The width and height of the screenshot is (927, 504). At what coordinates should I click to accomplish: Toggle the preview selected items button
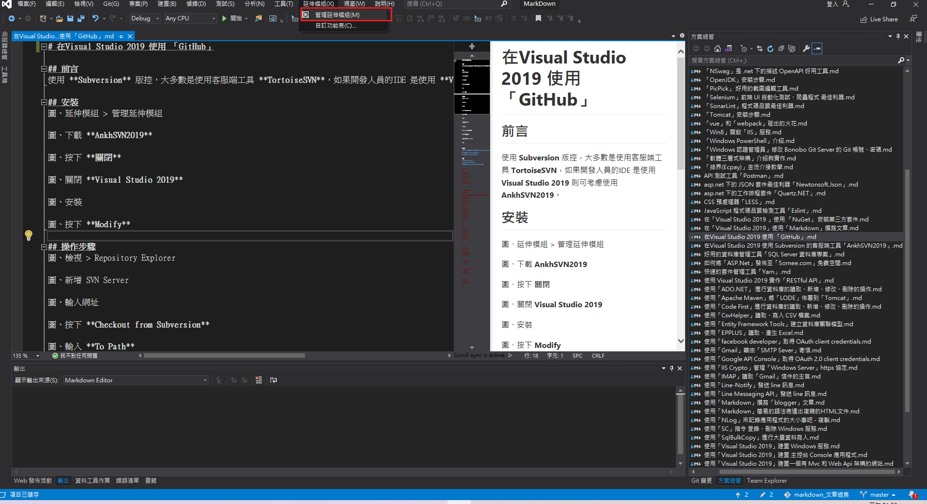tap(817, 48)
